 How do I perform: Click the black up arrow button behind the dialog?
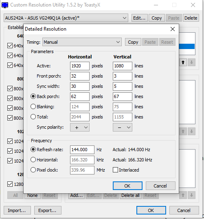point(183,62)
